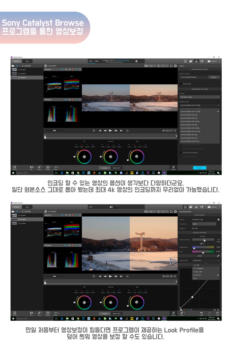This screenshot has height=349, width=232.
Task: Click Browse... button next to destination path
Action: (214, 77)
